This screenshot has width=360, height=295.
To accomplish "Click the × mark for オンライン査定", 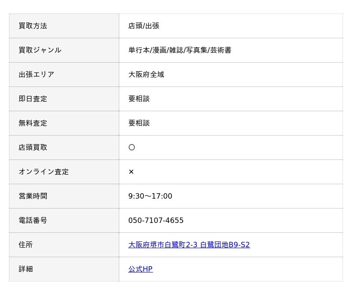I will pos(131,172).
